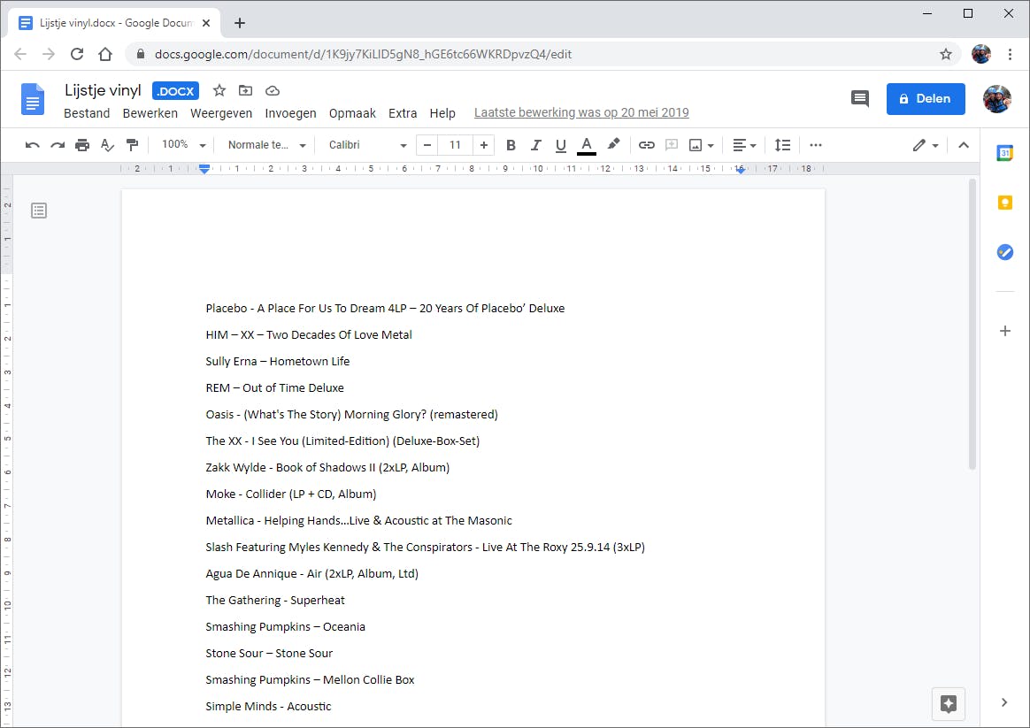Open the Weergeven menu
The height and width of the screenshot is (728, 1030).
pos(221,113)
